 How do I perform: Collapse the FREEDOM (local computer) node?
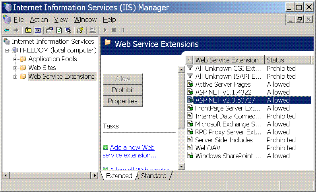point(7,50)
